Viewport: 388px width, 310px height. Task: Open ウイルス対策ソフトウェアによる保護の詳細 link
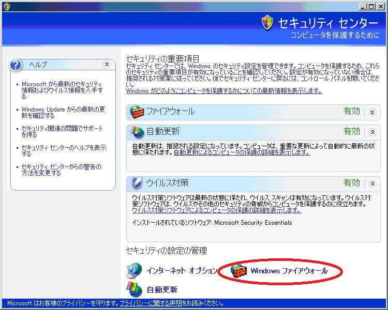[x=217, y=210]
